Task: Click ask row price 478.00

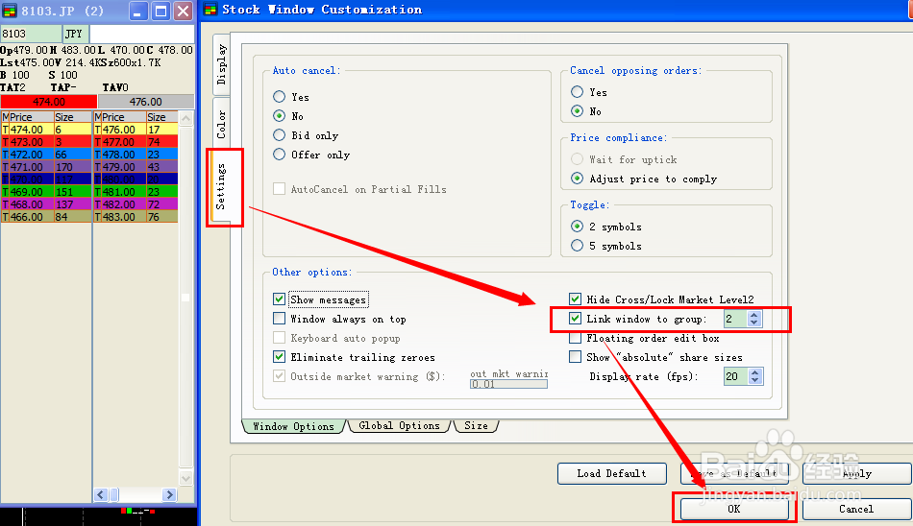Action: 119,155
